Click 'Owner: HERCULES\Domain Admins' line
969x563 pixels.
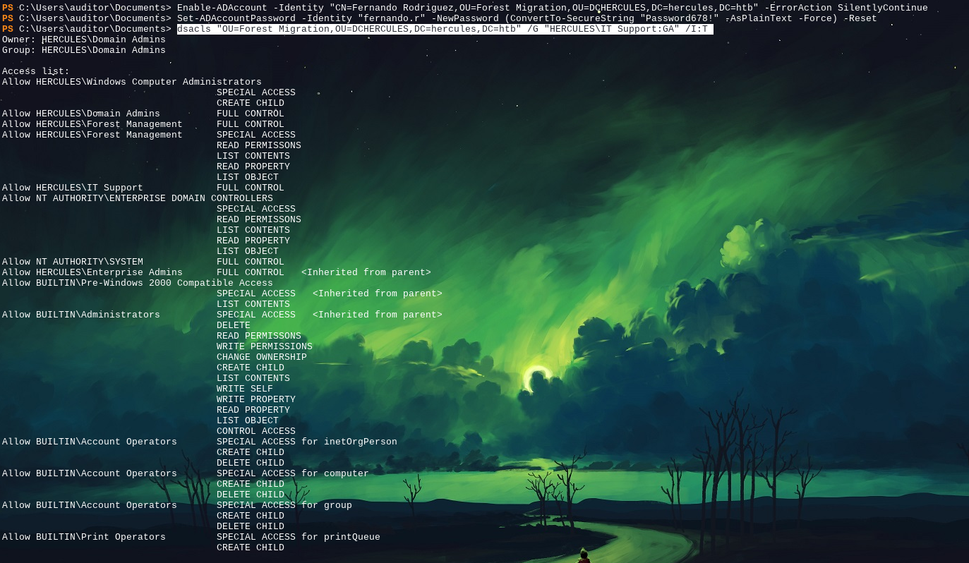click(x=84, y=40)
